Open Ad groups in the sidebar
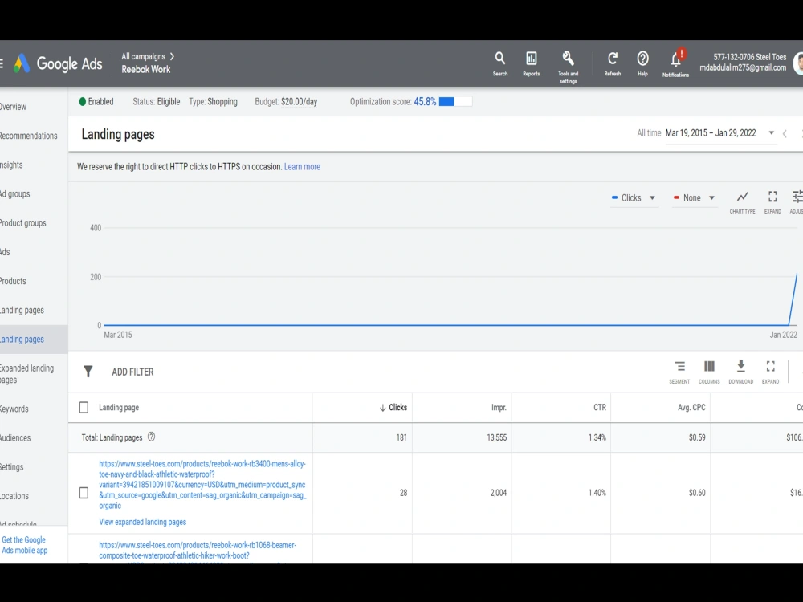 tap(14, 194)
